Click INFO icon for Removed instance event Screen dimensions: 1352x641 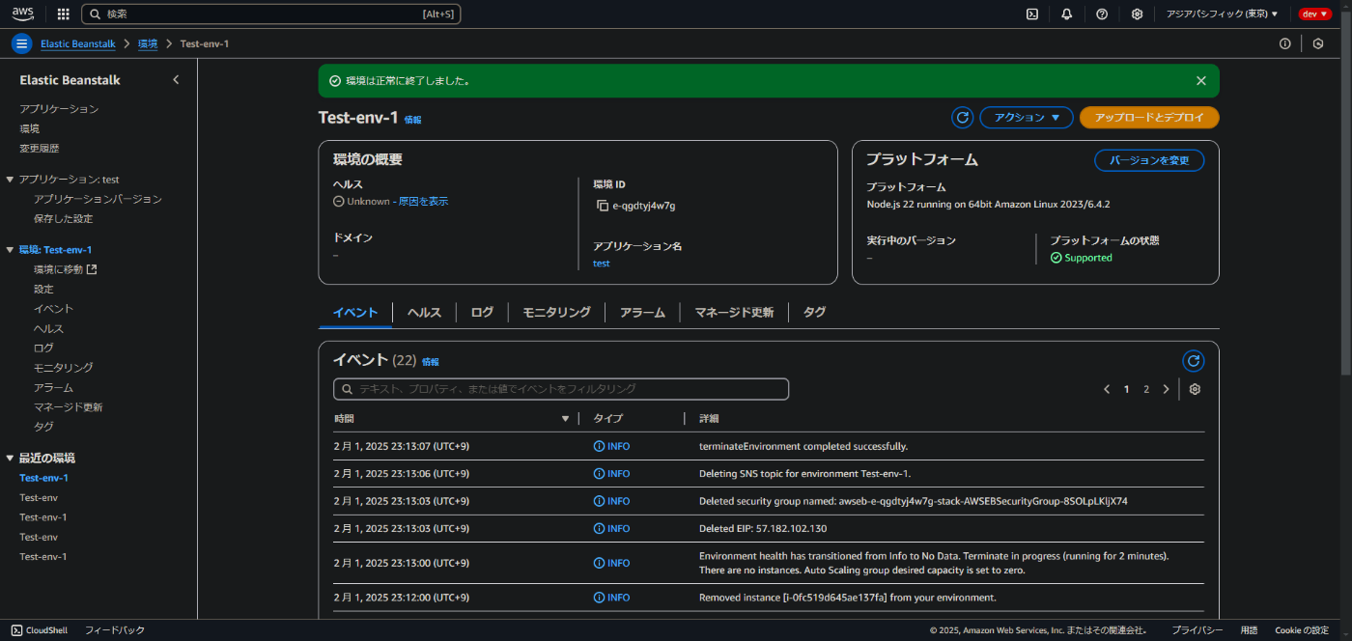tap(599, 598)
